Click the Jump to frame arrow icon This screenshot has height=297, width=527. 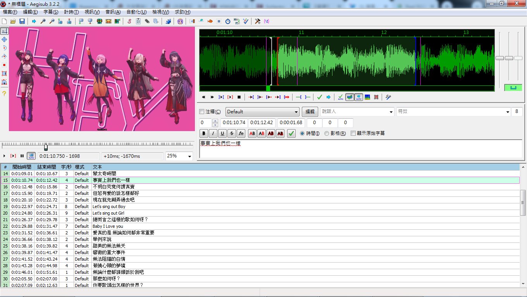click(34, 21)
